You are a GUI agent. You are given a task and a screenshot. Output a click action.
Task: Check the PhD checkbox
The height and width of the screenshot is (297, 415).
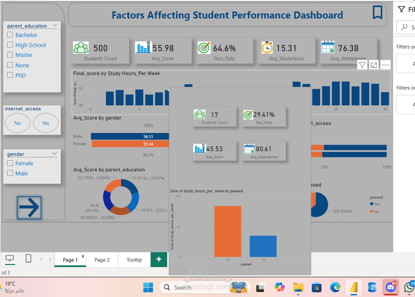(x=10, y=75)
